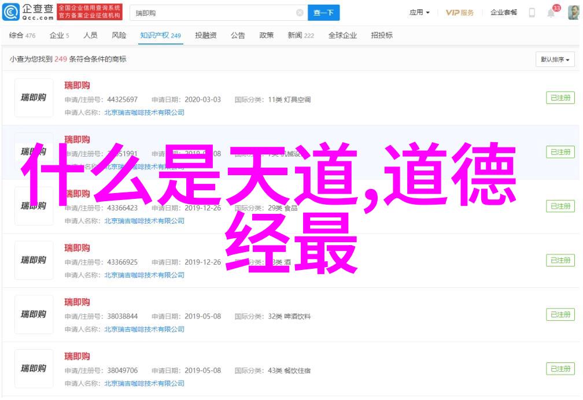Open trademark thumbnail for registration 38049706

coord(34,369)
